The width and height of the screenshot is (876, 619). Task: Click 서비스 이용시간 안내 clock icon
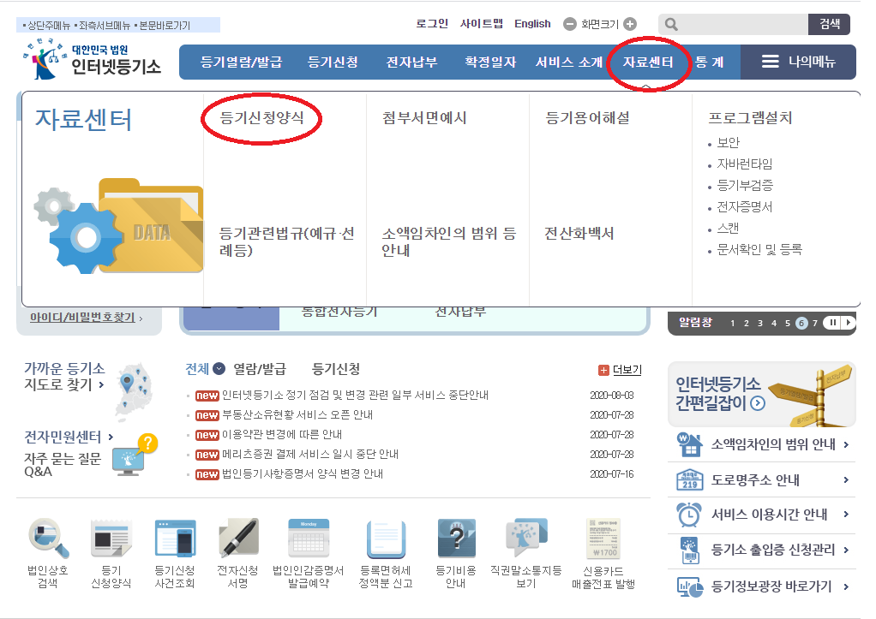coord(689,514)
